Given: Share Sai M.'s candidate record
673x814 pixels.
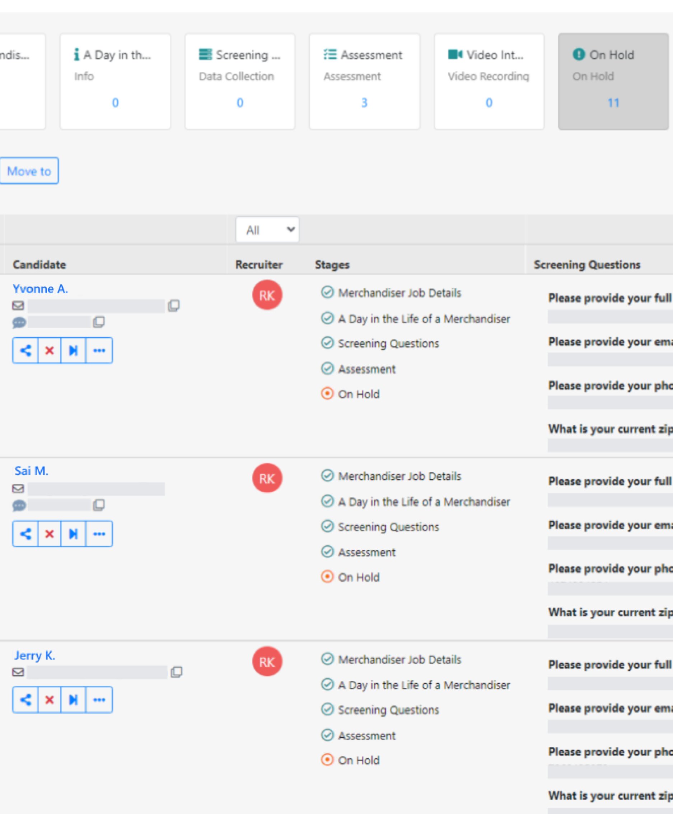Looking at the screenshot, I should pos(25,534).
